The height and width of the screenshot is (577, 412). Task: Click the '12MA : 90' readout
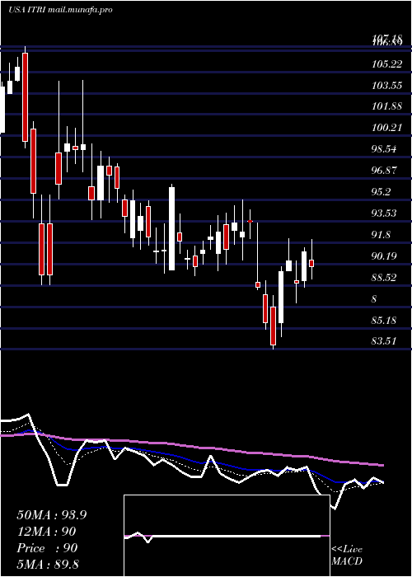[x=46, y=532]
